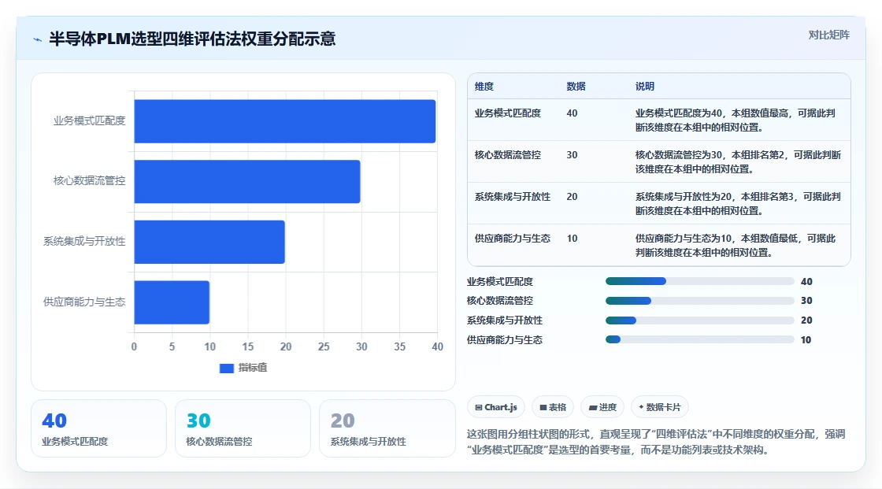Image resolution: width=882 pixels, height=489 pixels.
Task: Click the 数据 column header
Action: [x=576, y=86]
